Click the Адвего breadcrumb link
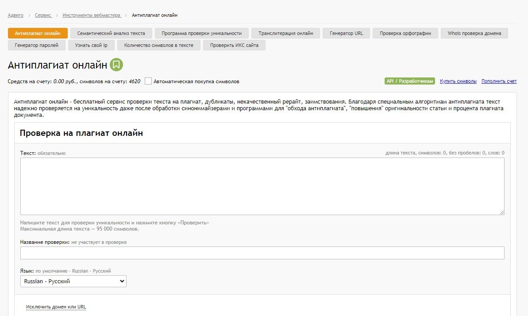This screenshot has height=316, width=528. [15, 15]
